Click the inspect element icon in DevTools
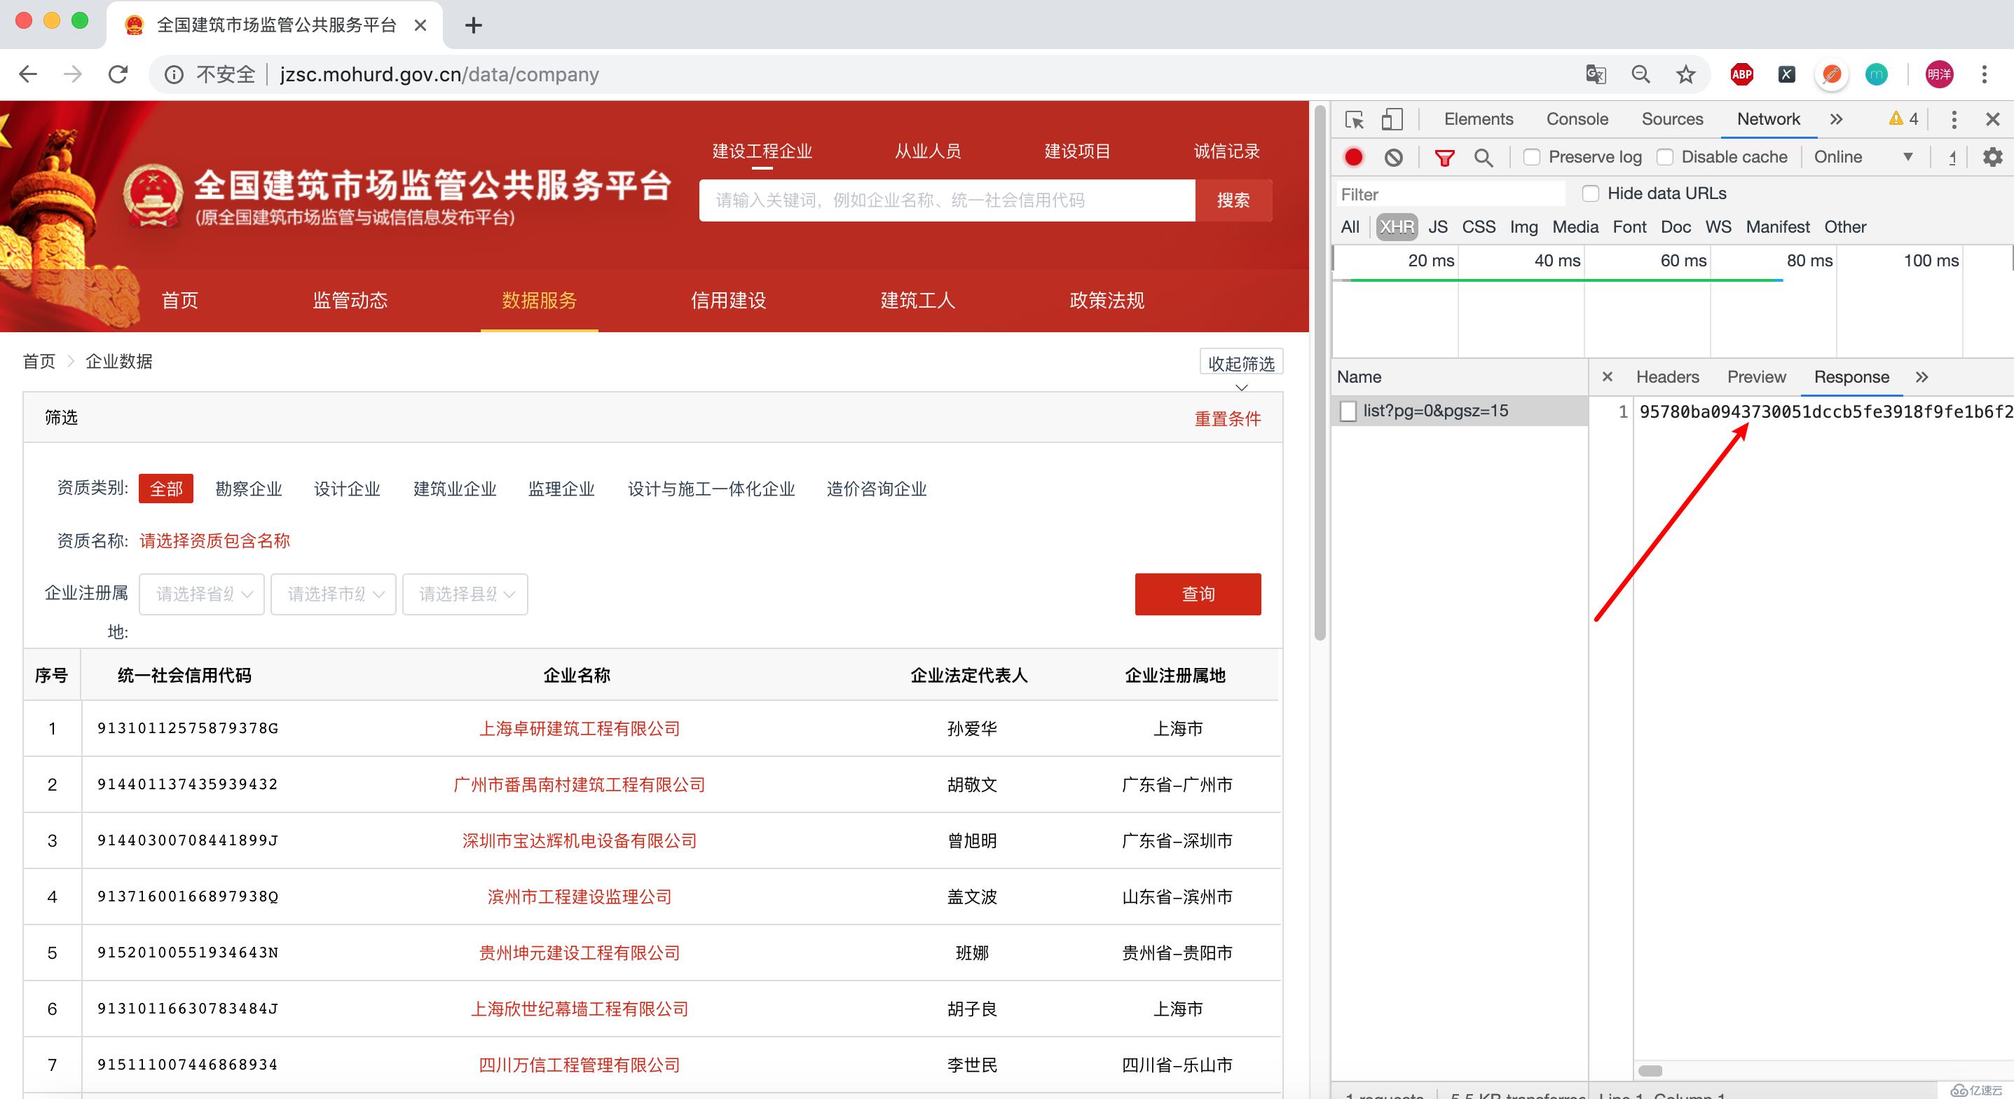 [x=1357, y=121]
